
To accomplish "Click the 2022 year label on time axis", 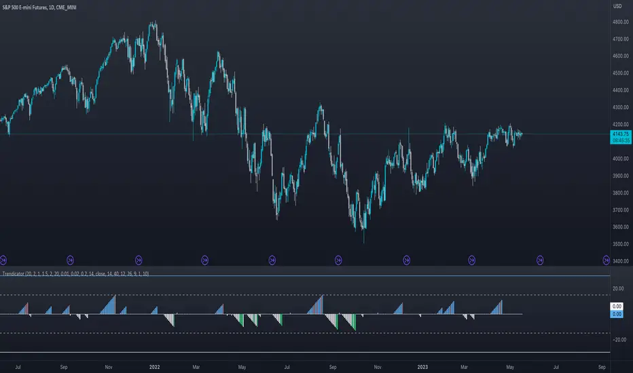I will pos(154,367).
